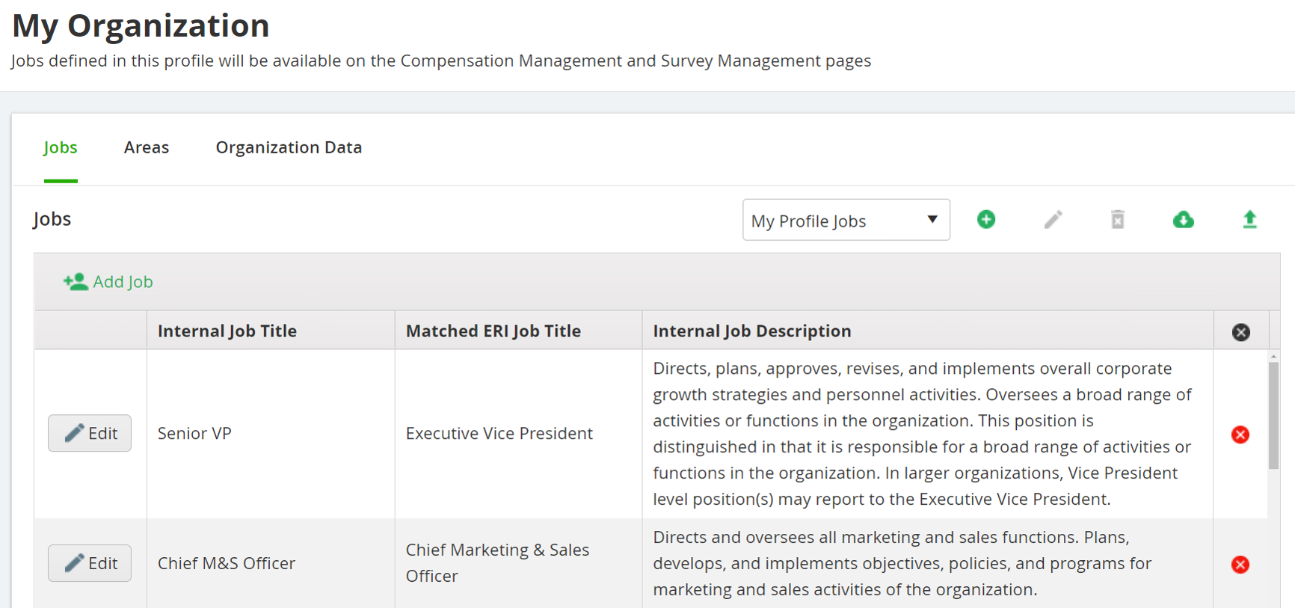
Task: Delete the Chief M&S Officer row with the red X
Action: tap(1240, 565)
